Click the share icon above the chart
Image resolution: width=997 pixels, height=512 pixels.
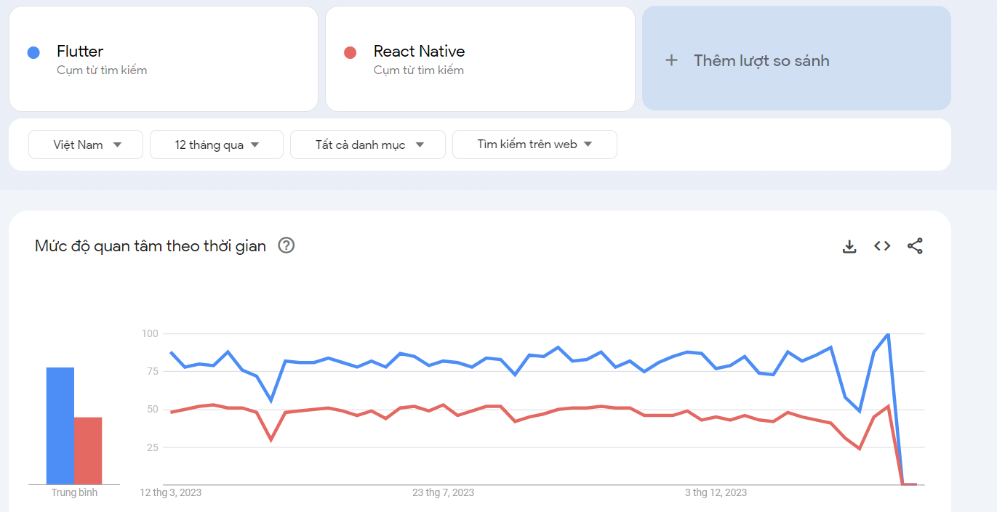tap(915, 246)
